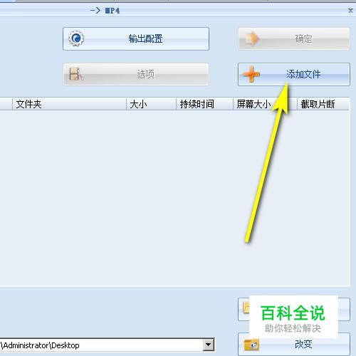Close the MP4 dialog with the x button
The height and width of the screenshot is (356, 356).
[350, 11]
